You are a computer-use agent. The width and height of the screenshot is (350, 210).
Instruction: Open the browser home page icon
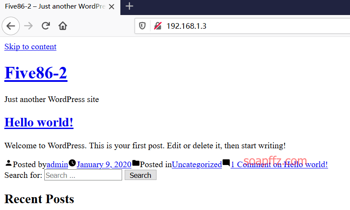pos(63,26)
